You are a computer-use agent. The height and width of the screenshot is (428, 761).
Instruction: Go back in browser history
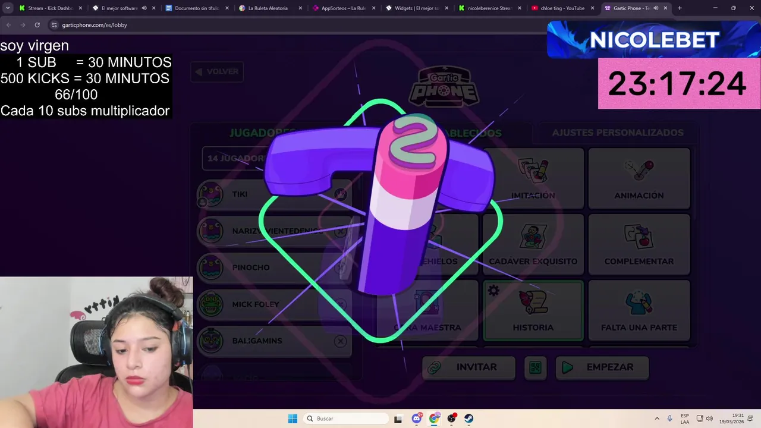tap(8, 25)
